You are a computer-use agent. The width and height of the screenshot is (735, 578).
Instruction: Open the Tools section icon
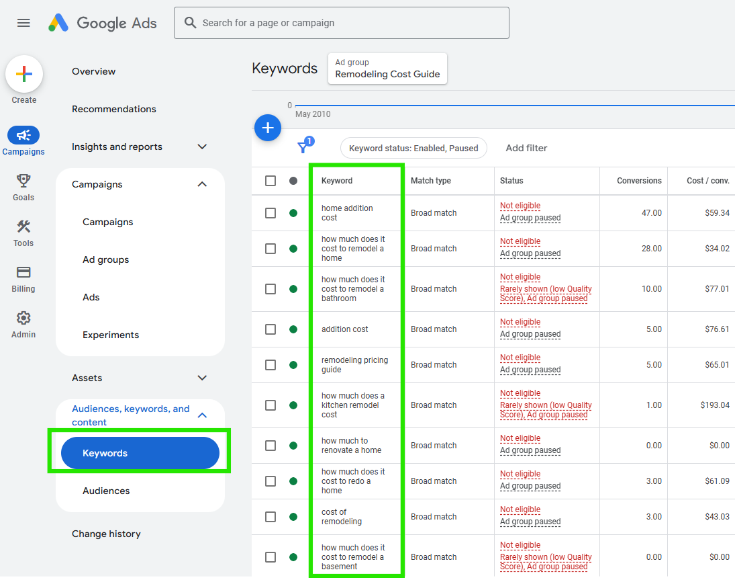click(x=23, y=227)
